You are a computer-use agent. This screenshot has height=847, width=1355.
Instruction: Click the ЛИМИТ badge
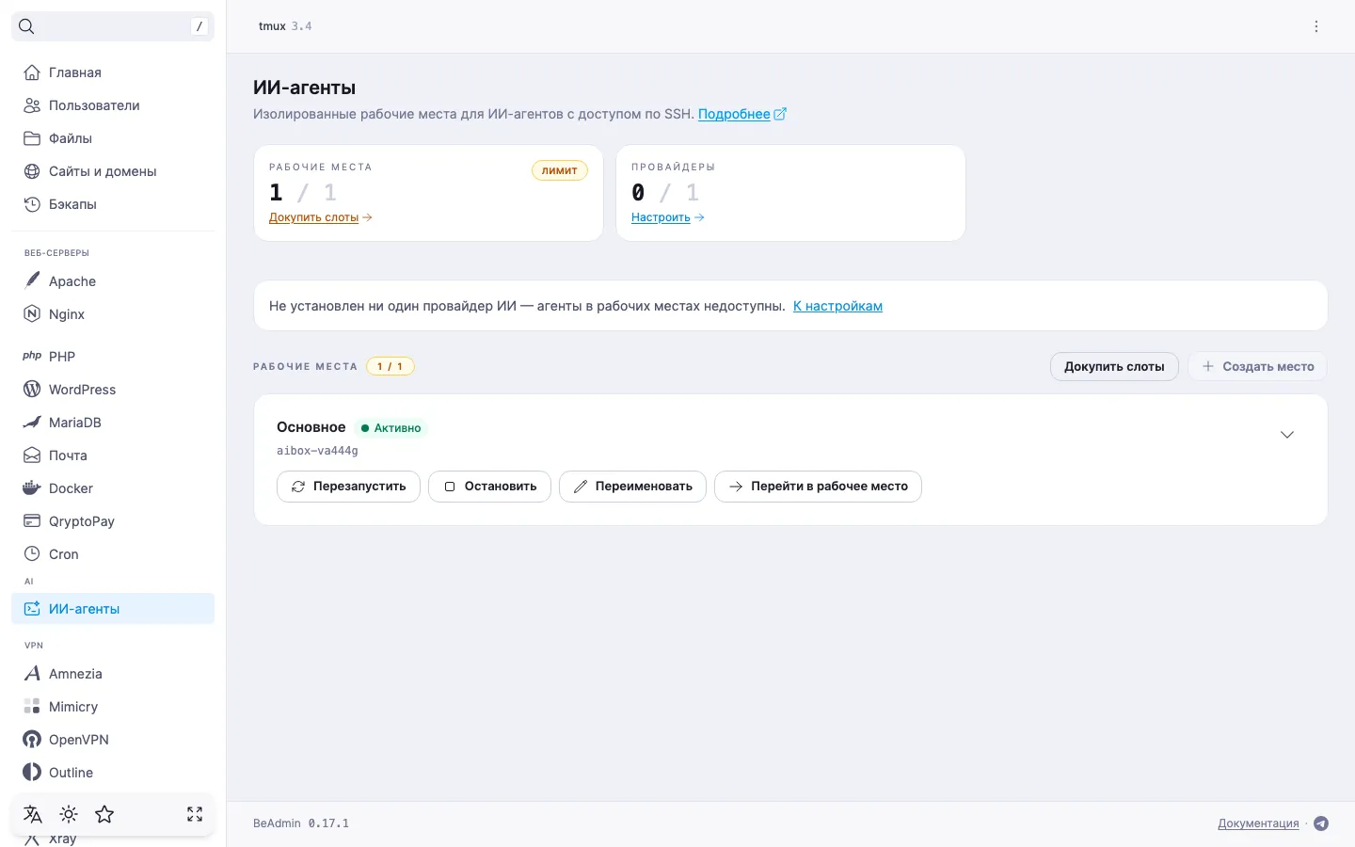click(x=560, y=170)
